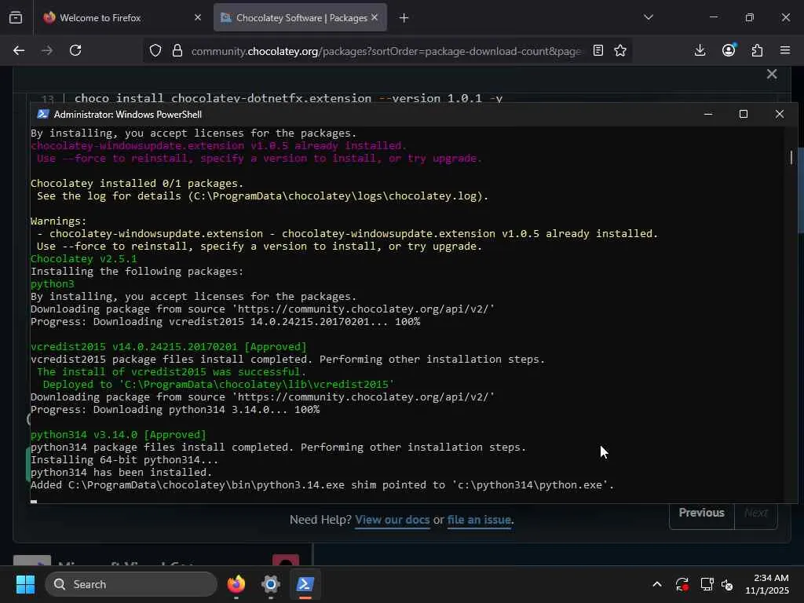The width and height of the screenshot is (804, 603).
Task: Click the 'Installing 64-bit python314...' line
Action: [x=125, y=460]
